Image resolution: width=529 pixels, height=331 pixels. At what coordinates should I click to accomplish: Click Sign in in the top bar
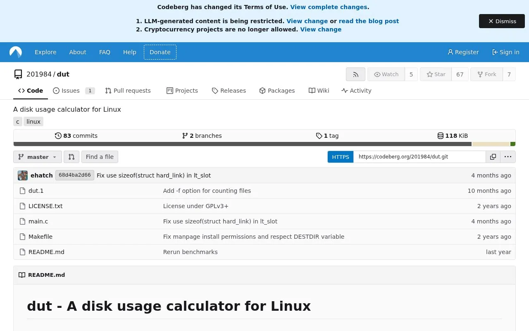pyautogui.click(x=505, y=52)
